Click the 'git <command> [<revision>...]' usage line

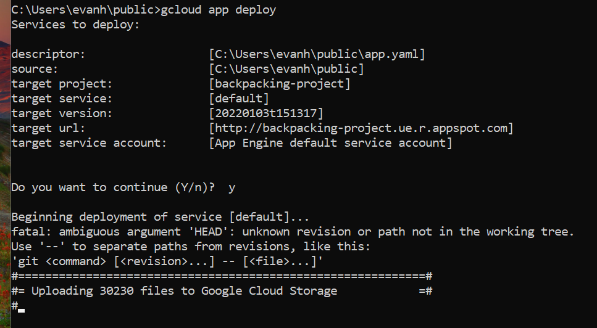pyautogui.click(x=167, y=261)
